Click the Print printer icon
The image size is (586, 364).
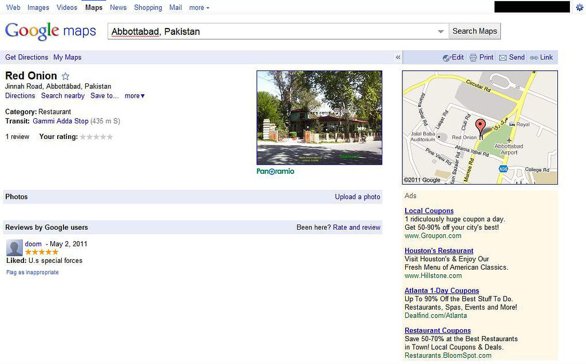[x=473, y=58]
